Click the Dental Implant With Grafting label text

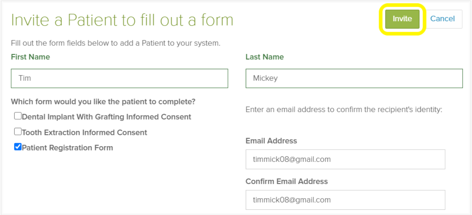point(106,117)
